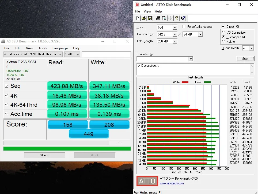Image resolution: width=258 pixels, height=194 pixels.
Task: Click the Save floppy icon in ATTO toolbar
Action: tap(150, 18)
